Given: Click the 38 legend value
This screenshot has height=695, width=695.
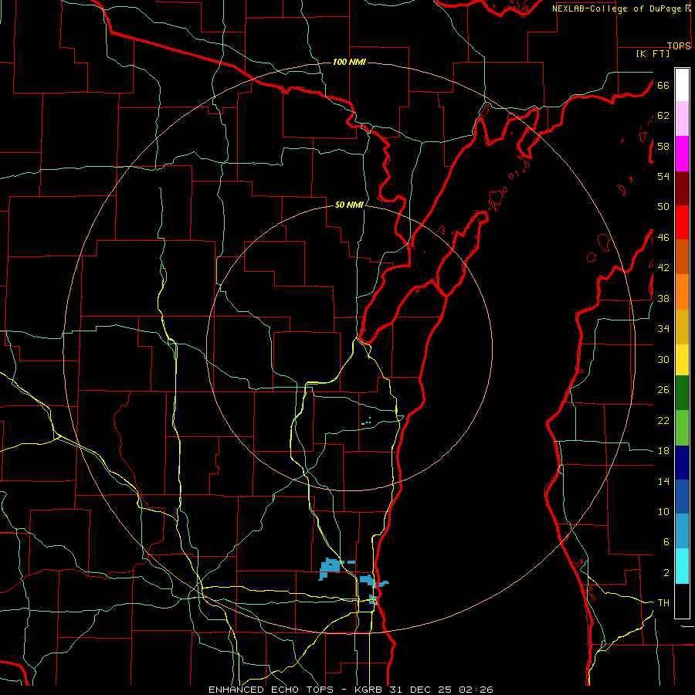Looking at the screenshot, I should (663, 298).
